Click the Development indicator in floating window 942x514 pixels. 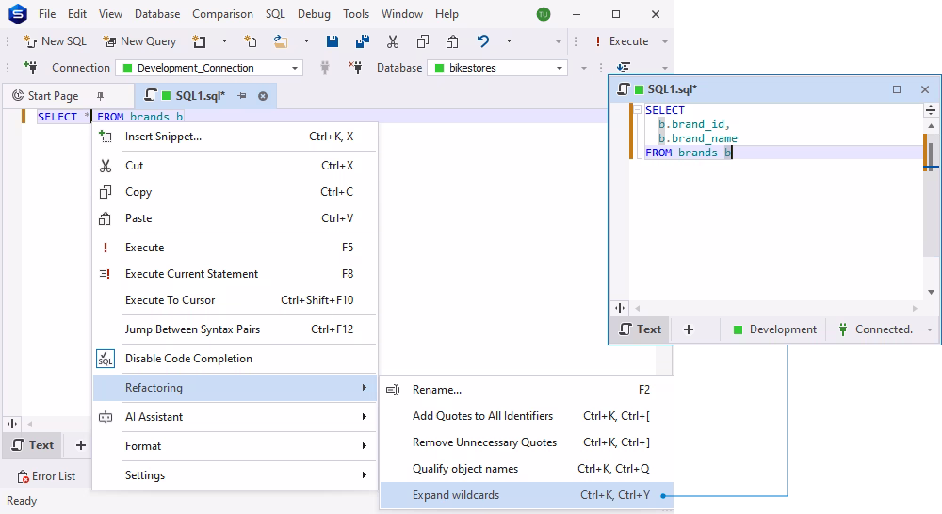click(x=775, y=329)
